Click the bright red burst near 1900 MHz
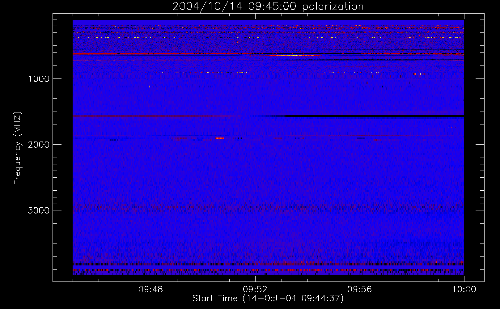The height and width of the screenshot is (309, 500). 220,138
